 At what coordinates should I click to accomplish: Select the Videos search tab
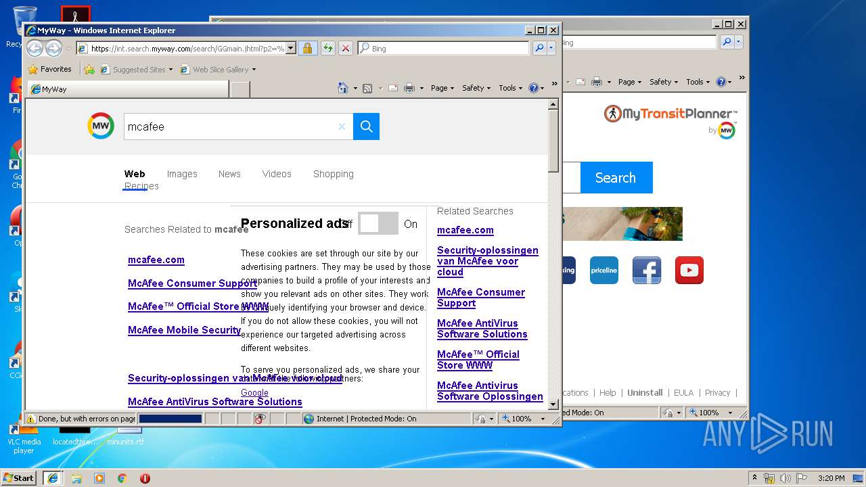pos(277,174)
